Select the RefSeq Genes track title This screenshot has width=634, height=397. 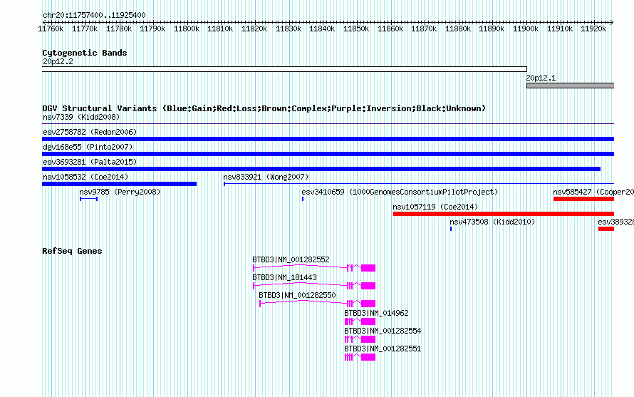coord(72,251)
